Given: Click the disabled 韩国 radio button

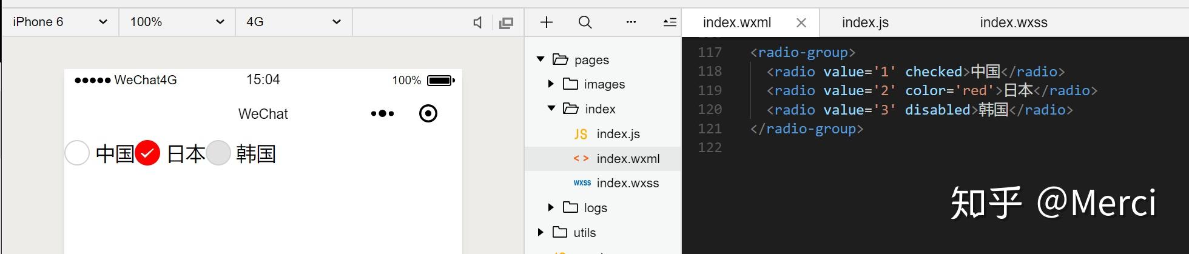Looking at the screenshot, I should pos(218,153).
